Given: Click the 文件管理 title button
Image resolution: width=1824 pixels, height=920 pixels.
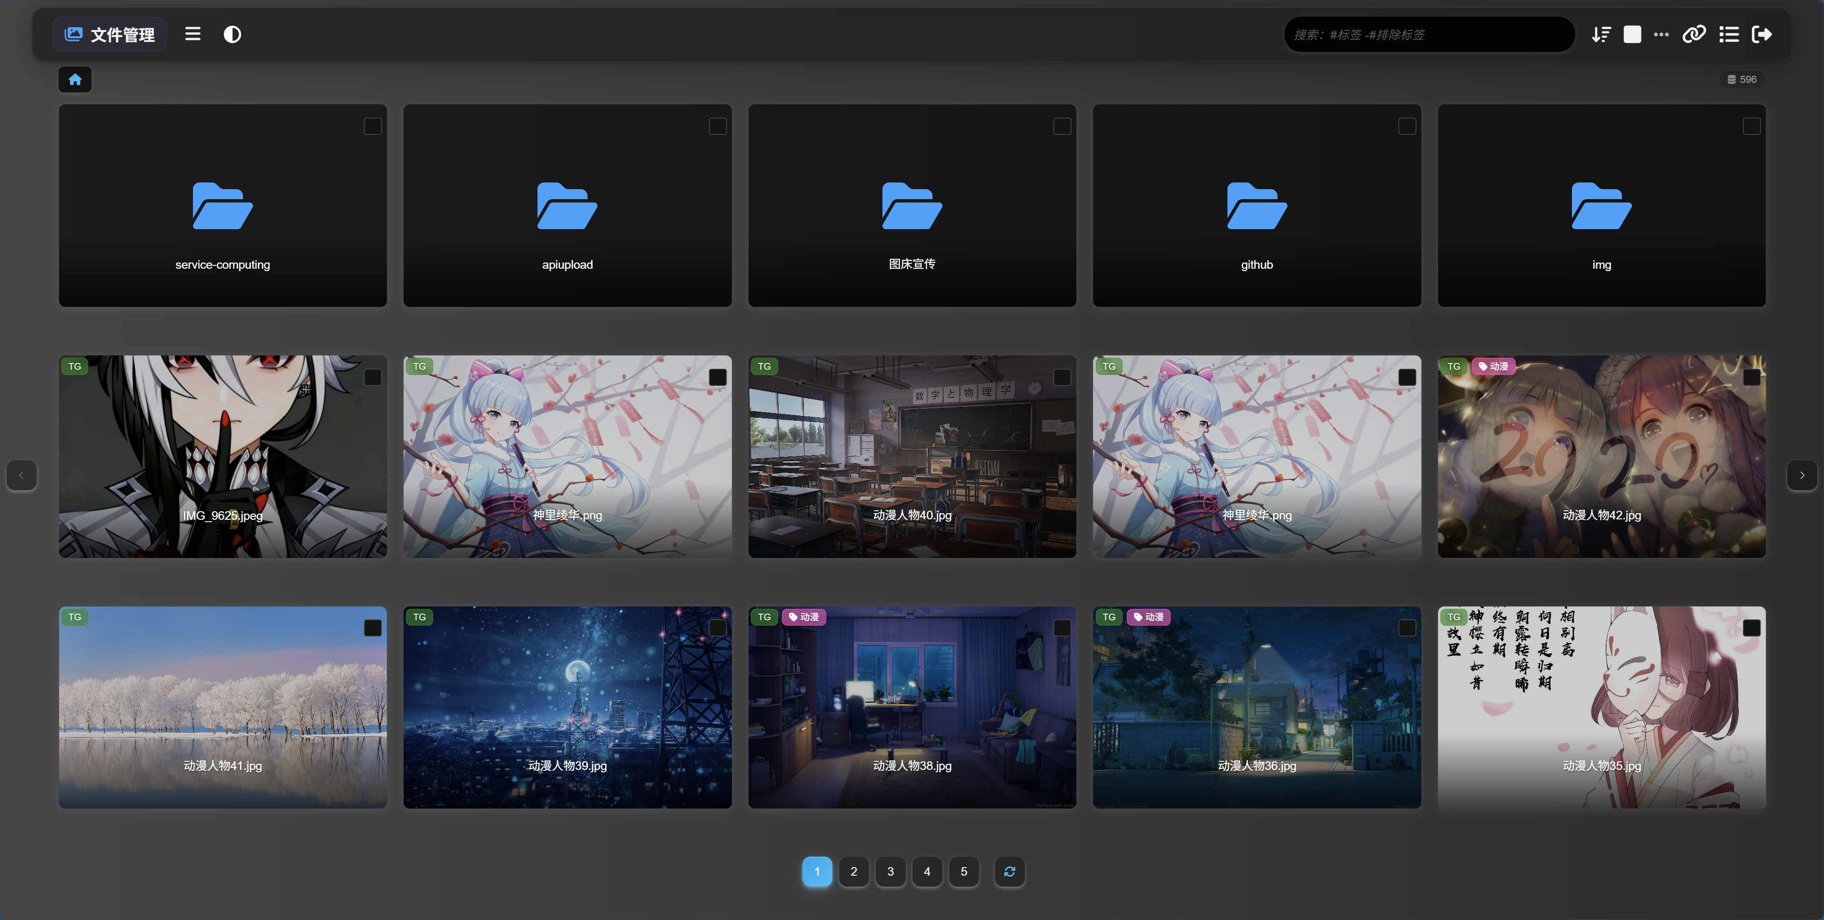Looking at the screenshot, I should (x=110, y=34).
